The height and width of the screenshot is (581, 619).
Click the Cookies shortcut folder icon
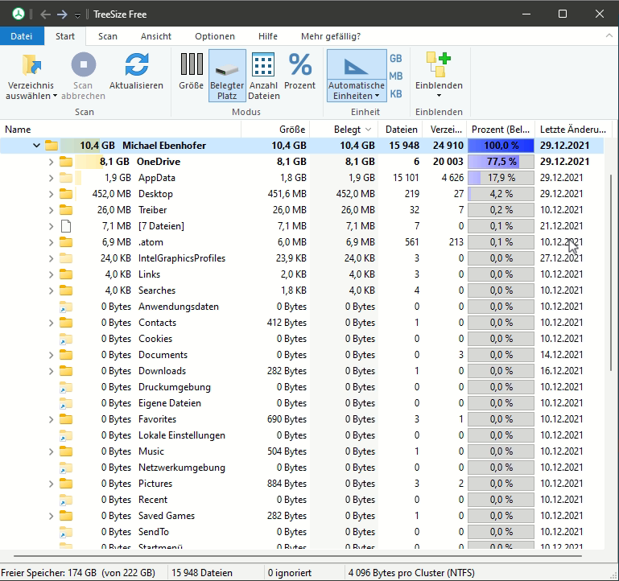pos(66,339)
